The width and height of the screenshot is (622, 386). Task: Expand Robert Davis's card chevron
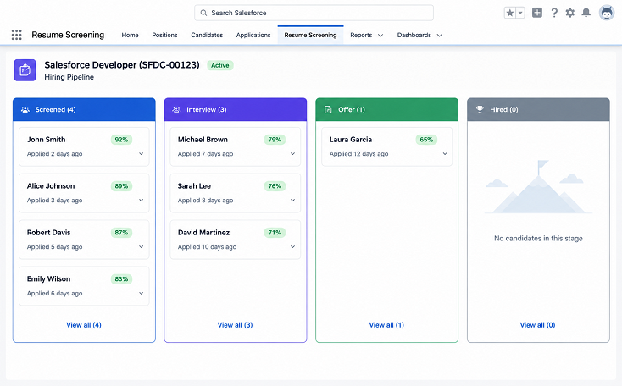[141, 246]
